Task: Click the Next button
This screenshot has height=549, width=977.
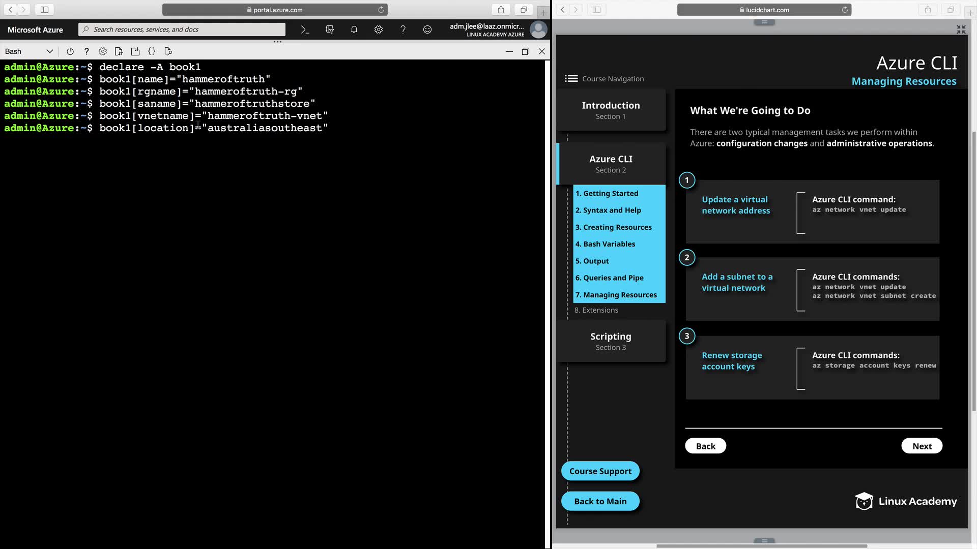Action: point(922,446)
